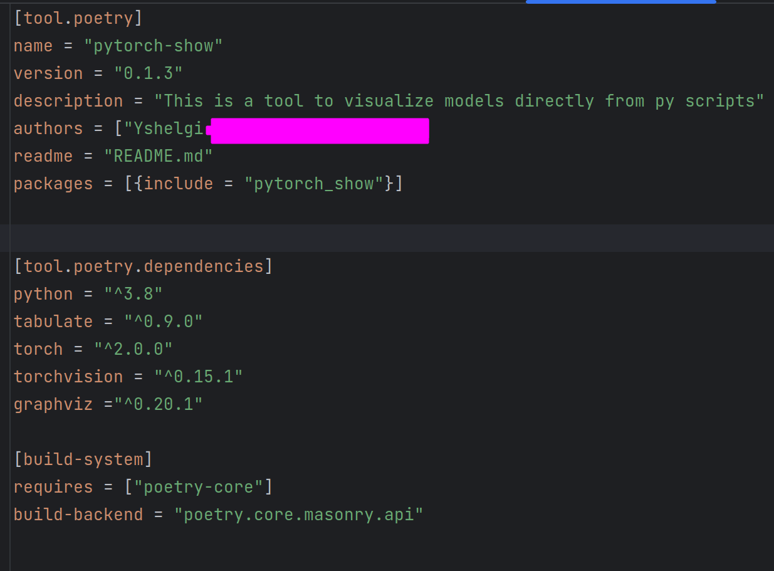Click the "^2.0.0" torch version
774x571 pixels.
click(133, 349)
